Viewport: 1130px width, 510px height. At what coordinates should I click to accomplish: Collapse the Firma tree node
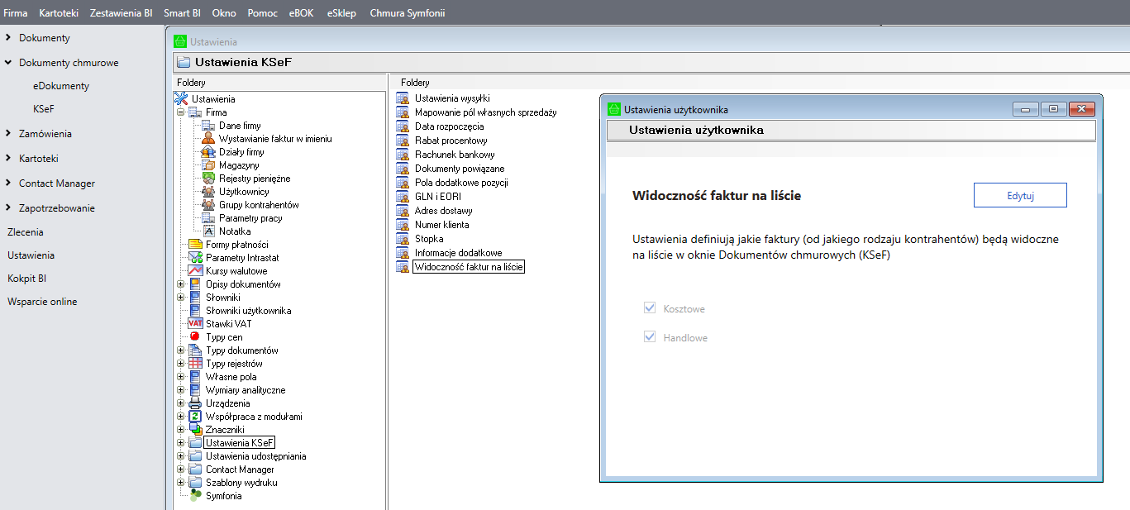point(180,112)
